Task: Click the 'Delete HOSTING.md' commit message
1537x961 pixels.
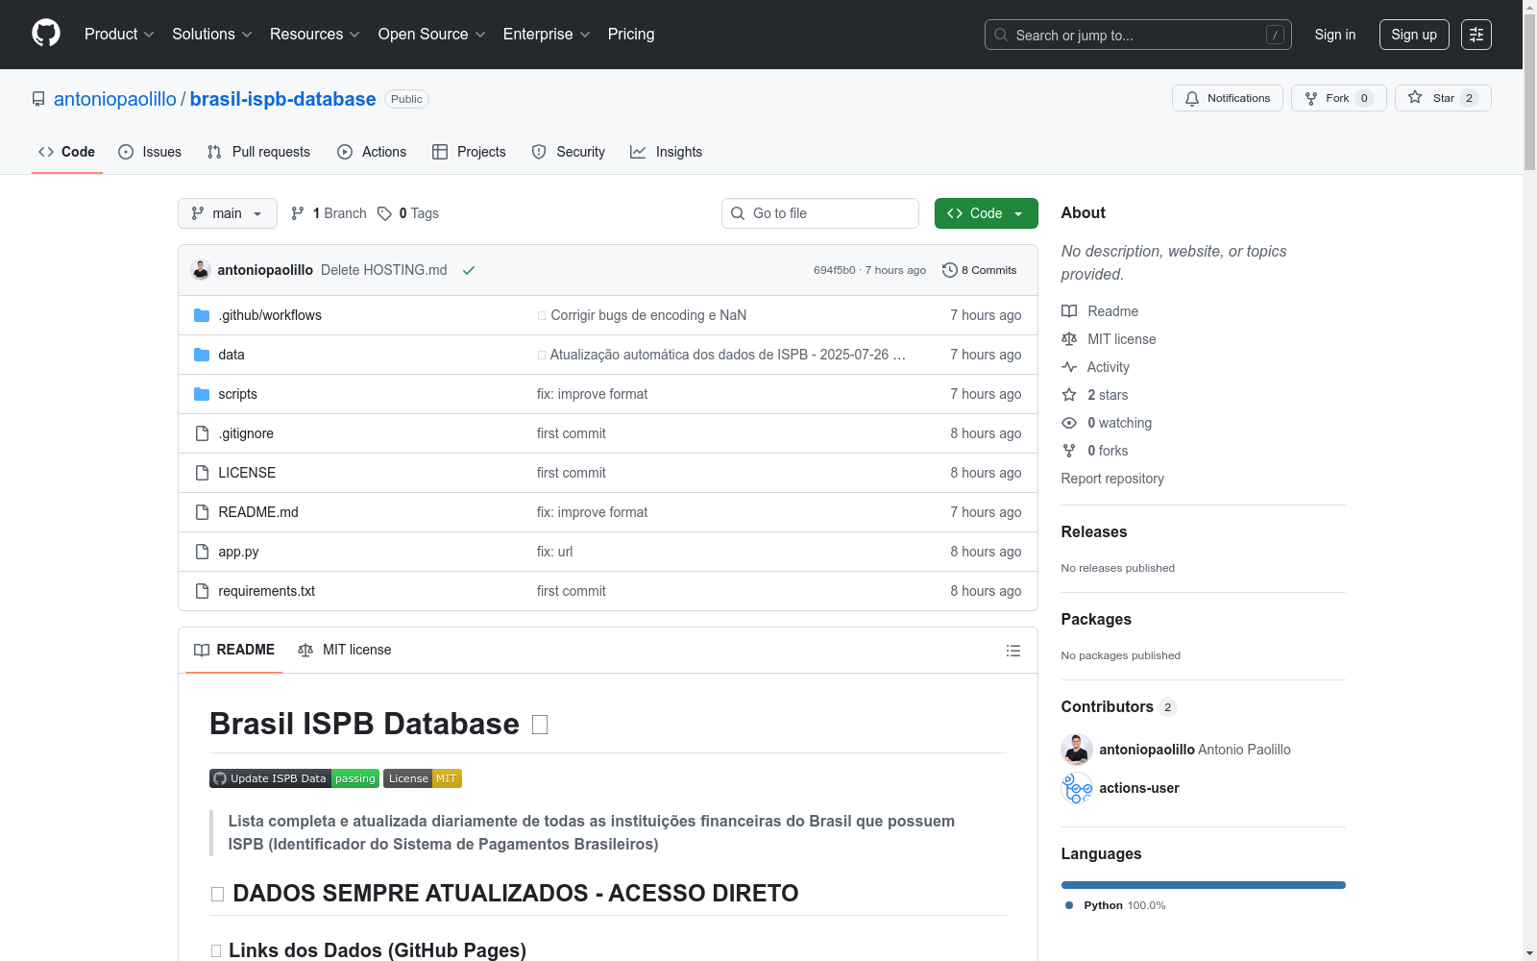Action: [384, 270]
